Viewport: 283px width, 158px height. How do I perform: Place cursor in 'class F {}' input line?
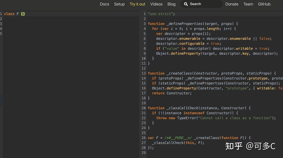coord(15,14)
